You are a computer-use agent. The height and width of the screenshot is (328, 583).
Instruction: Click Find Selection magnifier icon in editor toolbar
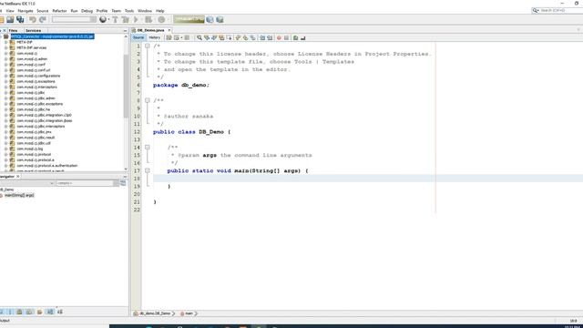pyautogui.click(x=199, y=37)
